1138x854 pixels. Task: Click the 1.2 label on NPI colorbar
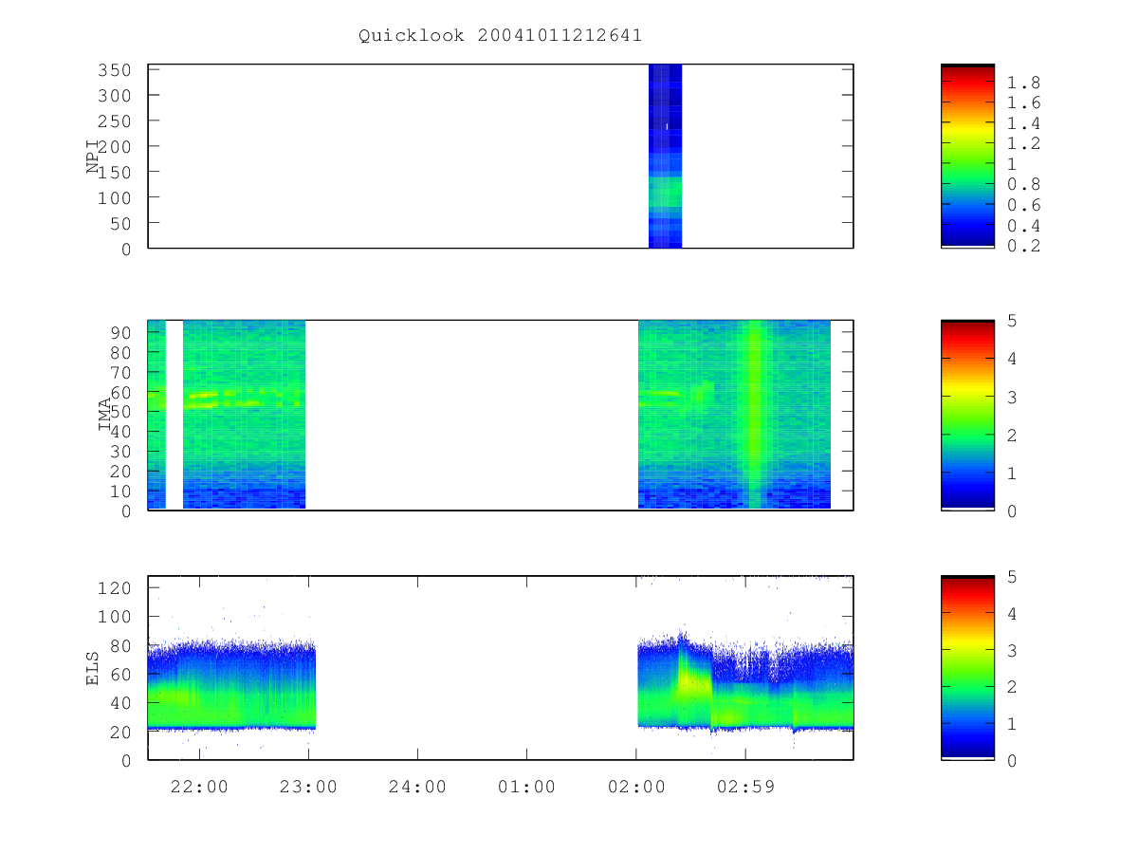tap(1023, 144)
